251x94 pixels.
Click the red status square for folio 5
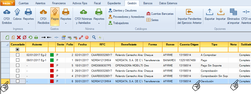pos(52,65)
